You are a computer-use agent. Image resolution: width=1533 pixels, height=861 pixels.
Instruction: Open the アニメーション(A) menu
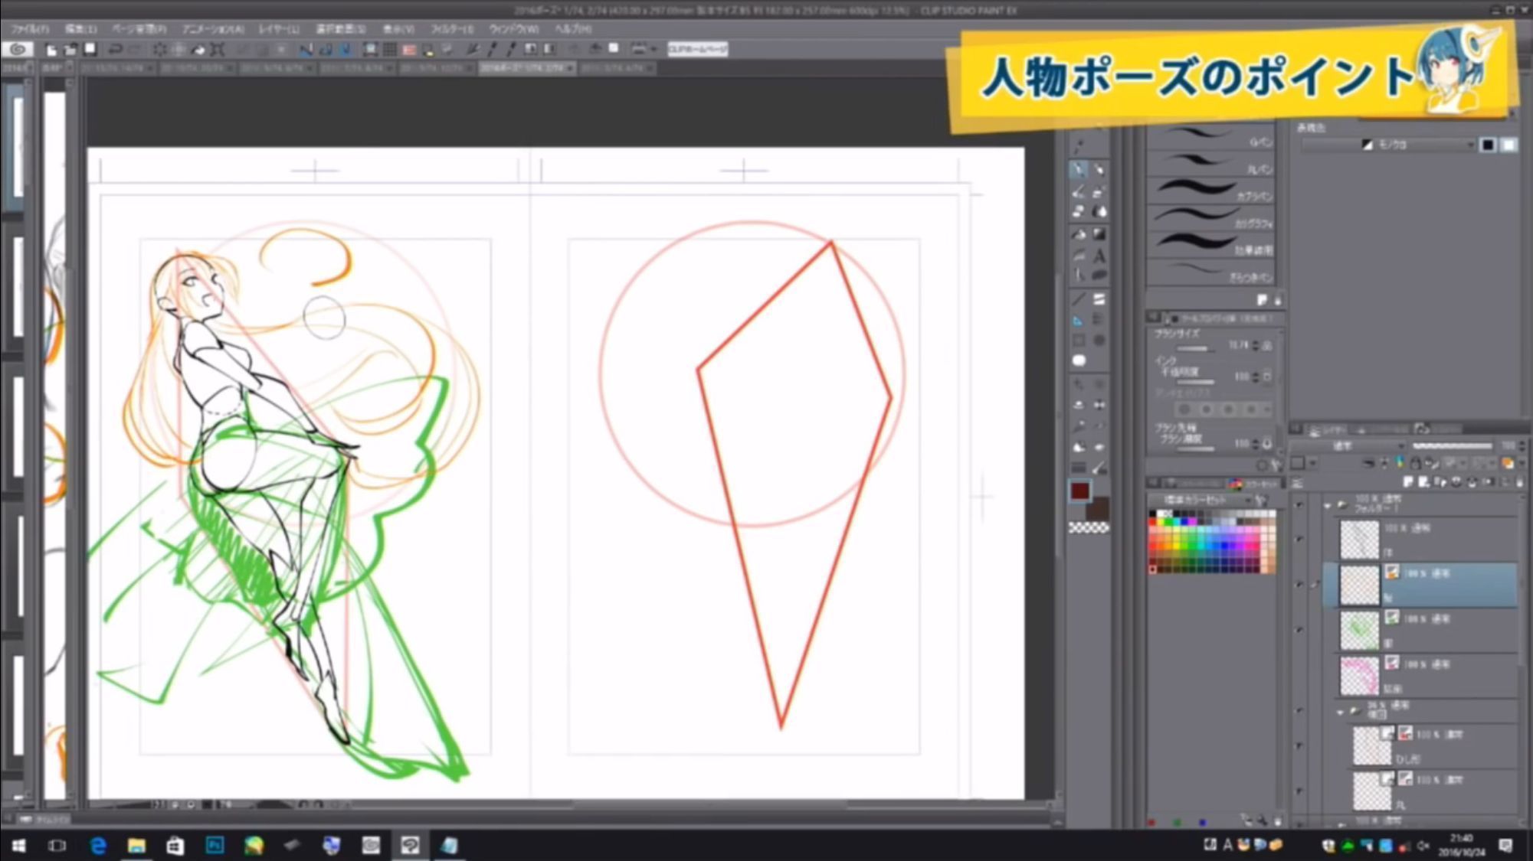coord(212,29)
